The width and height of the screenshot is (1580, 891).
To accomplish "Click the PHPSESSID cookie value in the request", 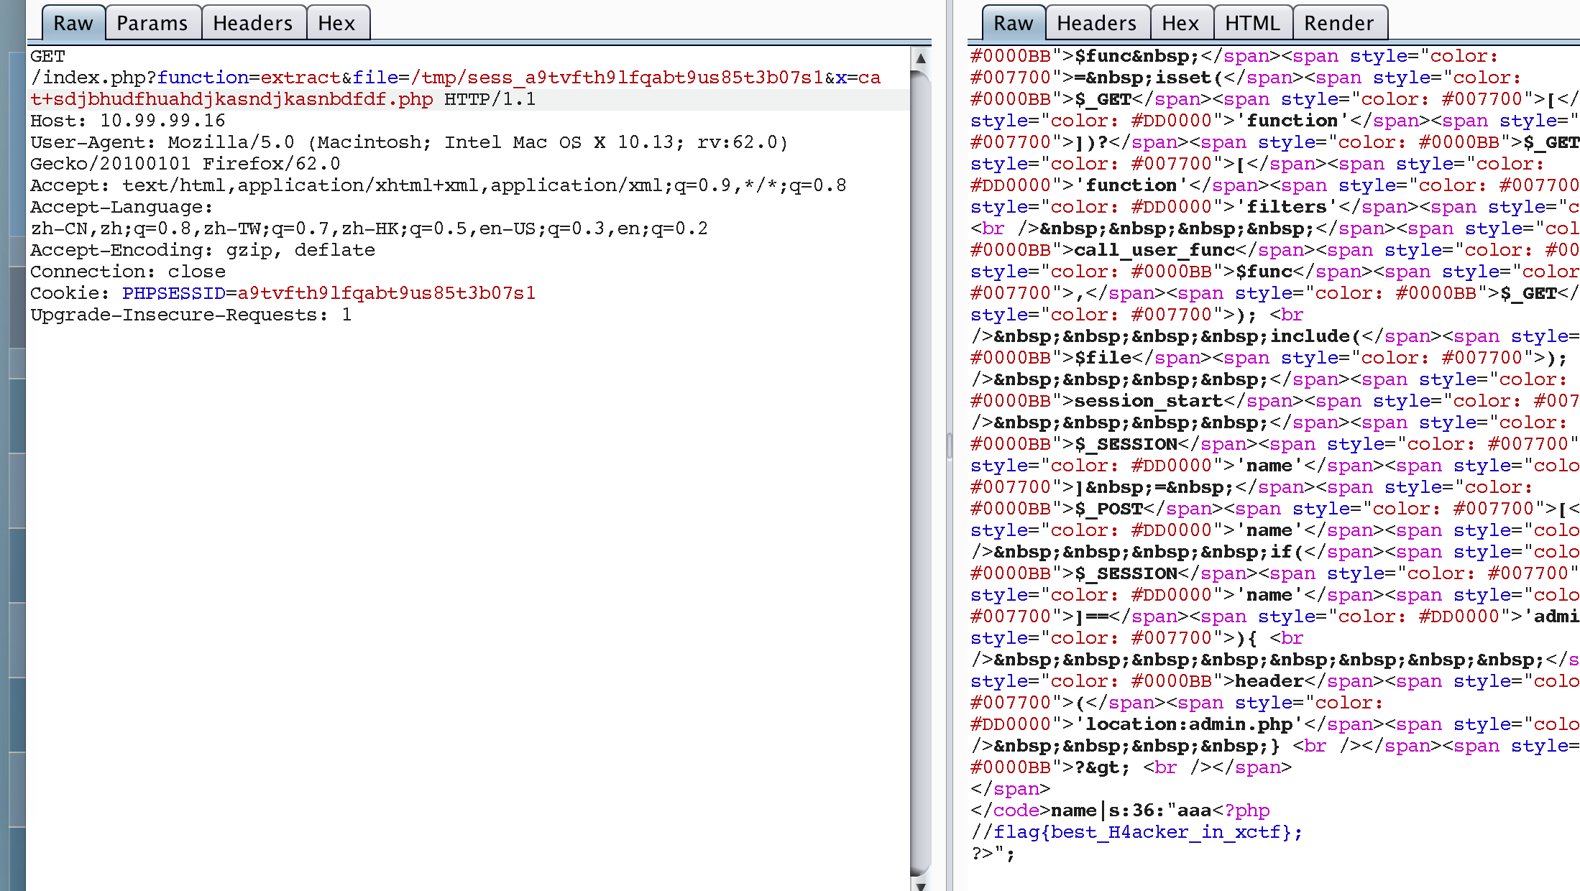I will click(386, 293).
